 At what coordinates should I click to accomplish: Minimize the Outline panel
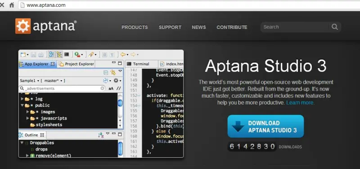pyautogui.click(x=114, y=133)
